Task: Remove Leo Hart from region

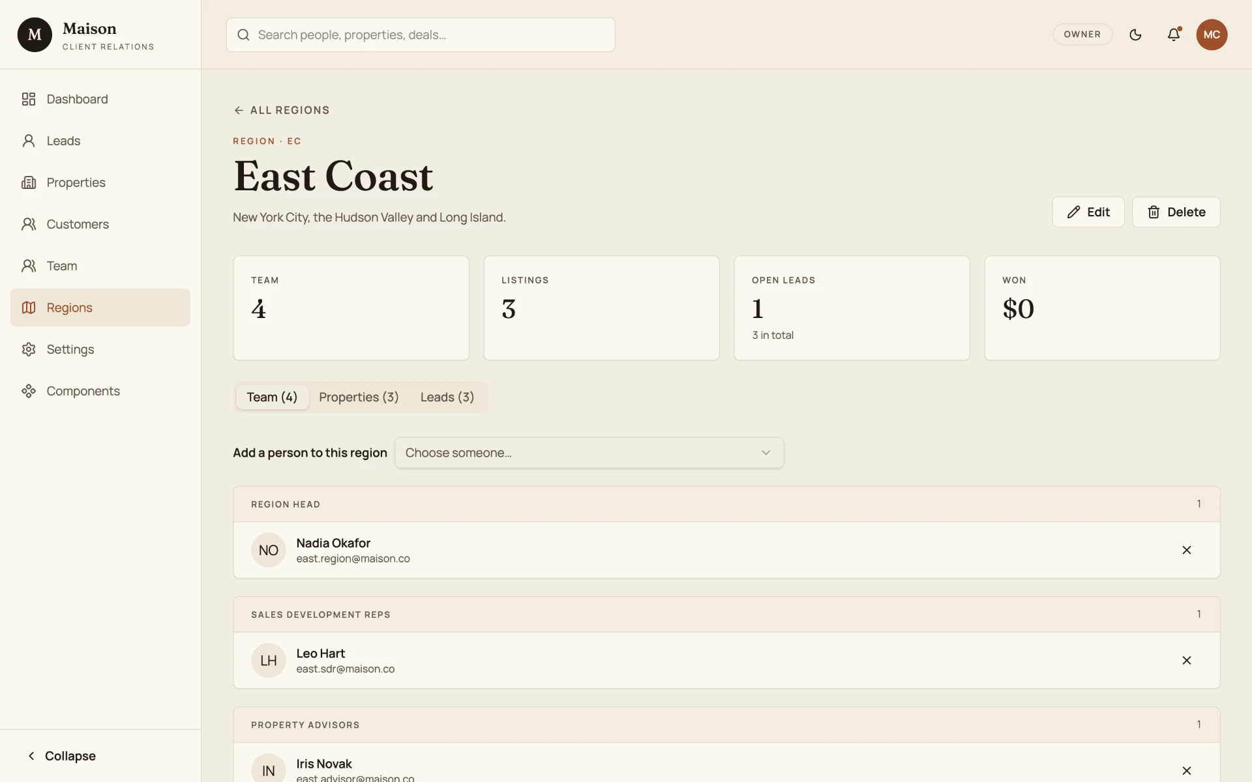Action: pyautogui.click(x=1187, y=660)
